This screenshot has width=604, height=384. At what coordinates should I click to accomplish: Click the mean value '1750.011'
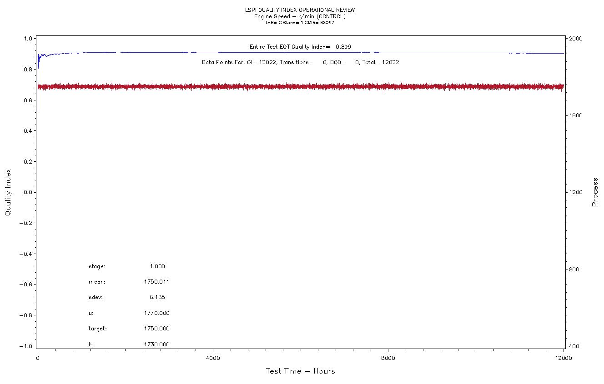(x=156, y=282)
